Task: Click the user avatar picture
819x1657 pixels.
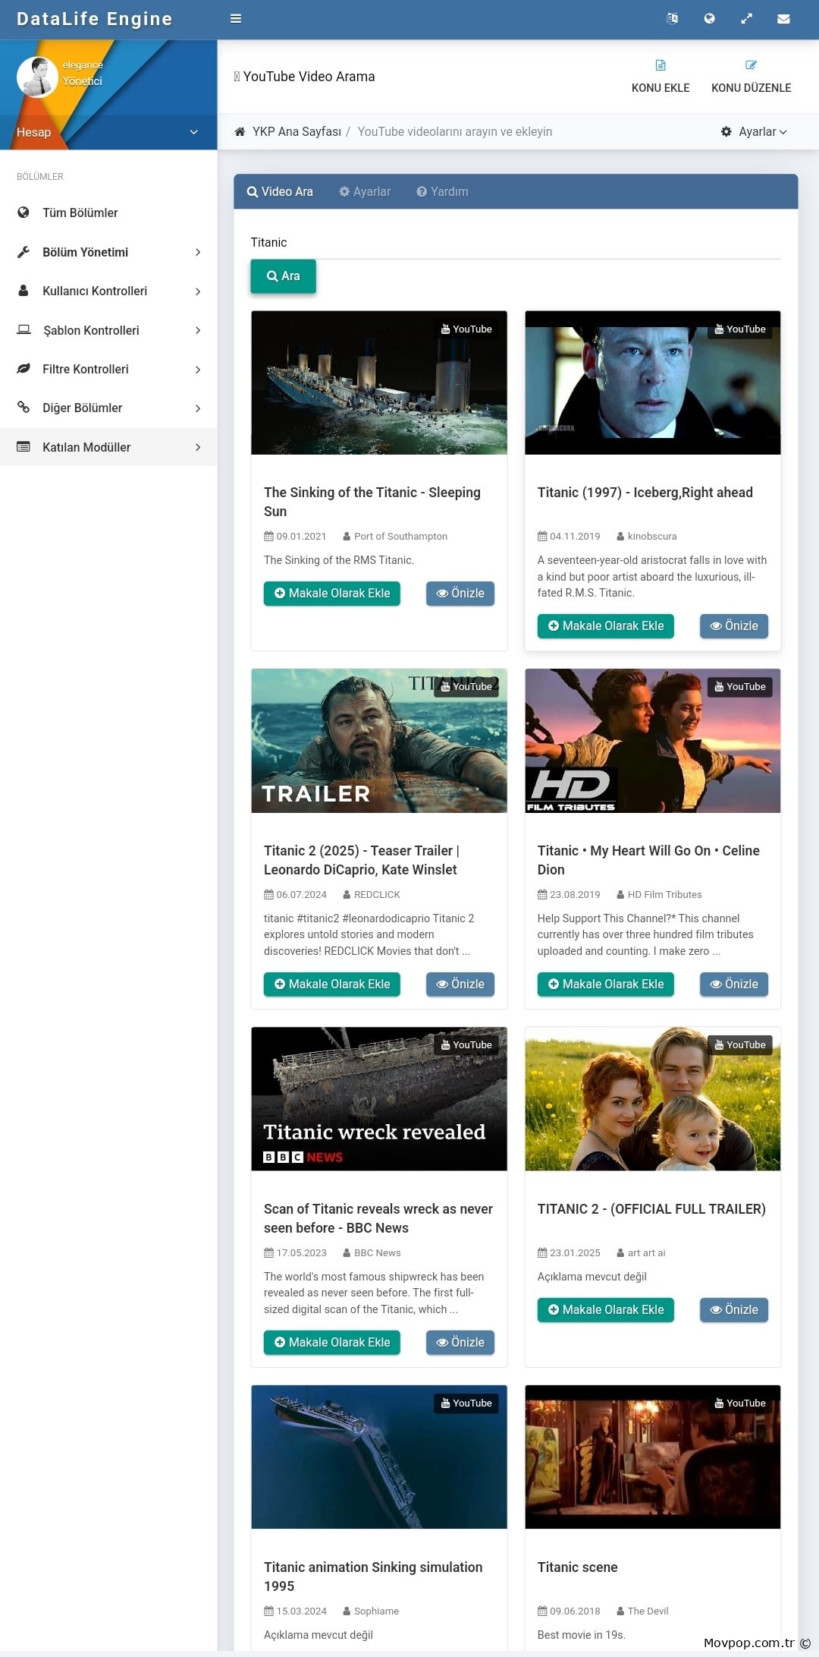Action: (37, 76)
